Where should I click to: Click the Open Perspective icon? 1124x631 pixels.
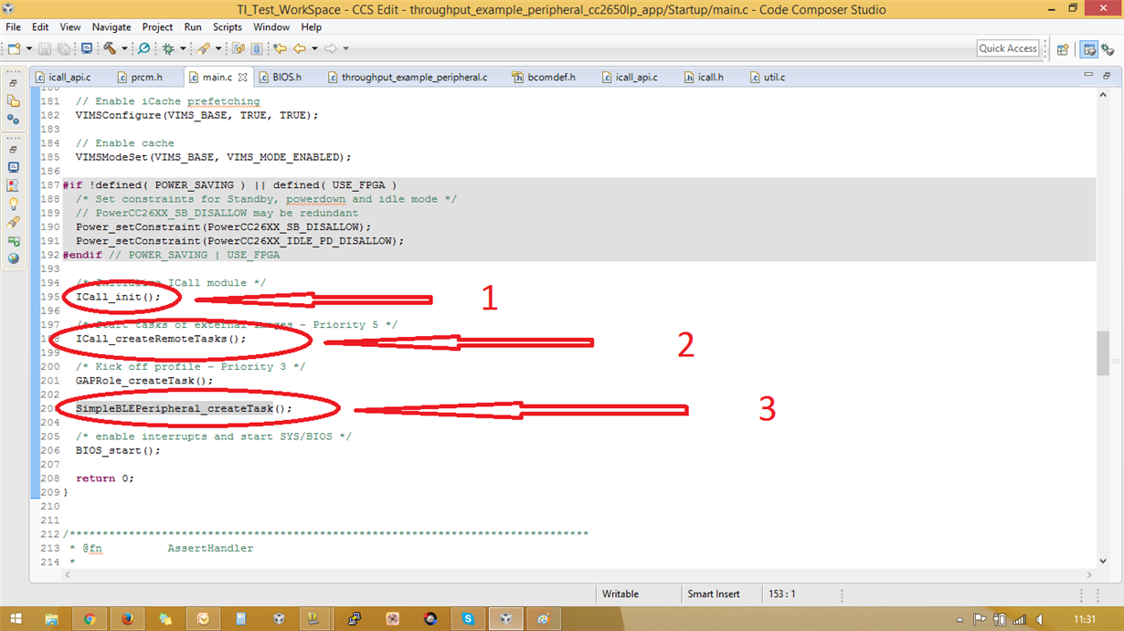pyautogui.click(x=1063, y=49)
